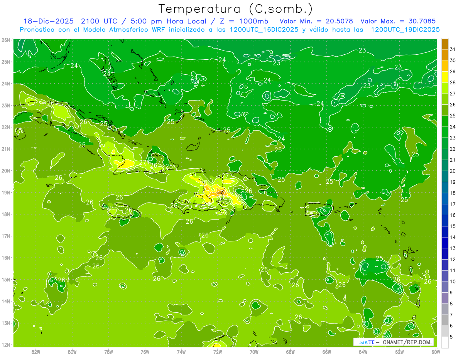This screenshot has height=357, width=463.
Task: Click the "13N" latitude axis label
Action: 6,323
